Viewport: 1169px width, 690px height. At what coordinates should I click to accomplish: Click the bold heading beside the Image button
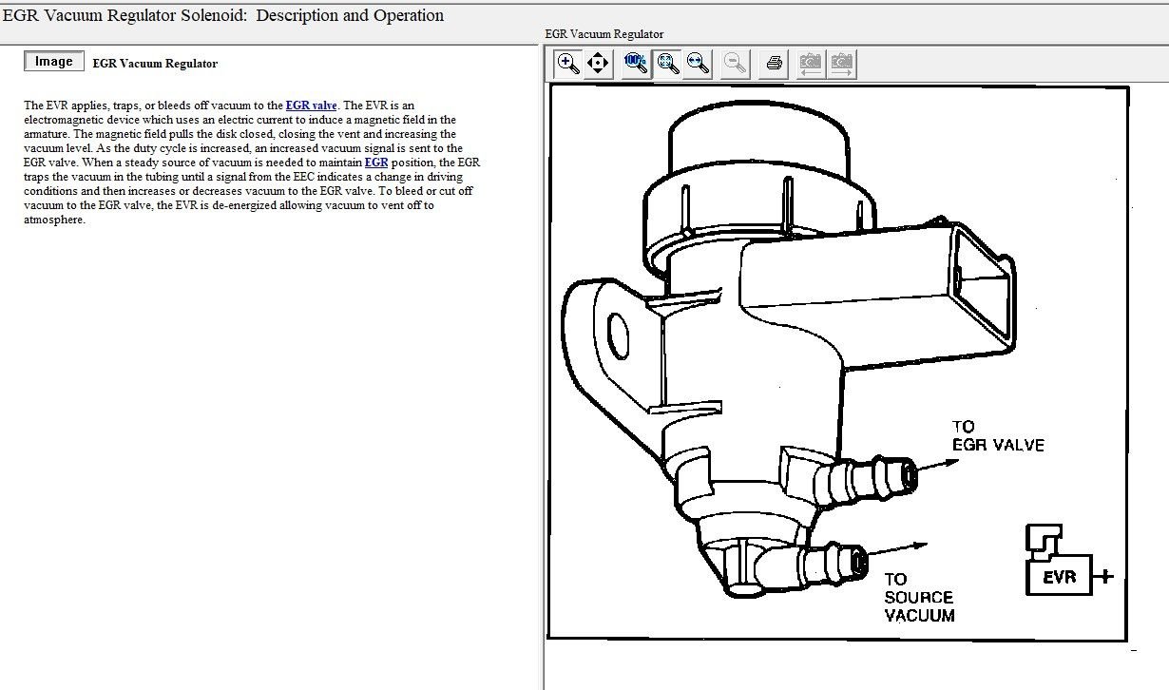[155, 64]
